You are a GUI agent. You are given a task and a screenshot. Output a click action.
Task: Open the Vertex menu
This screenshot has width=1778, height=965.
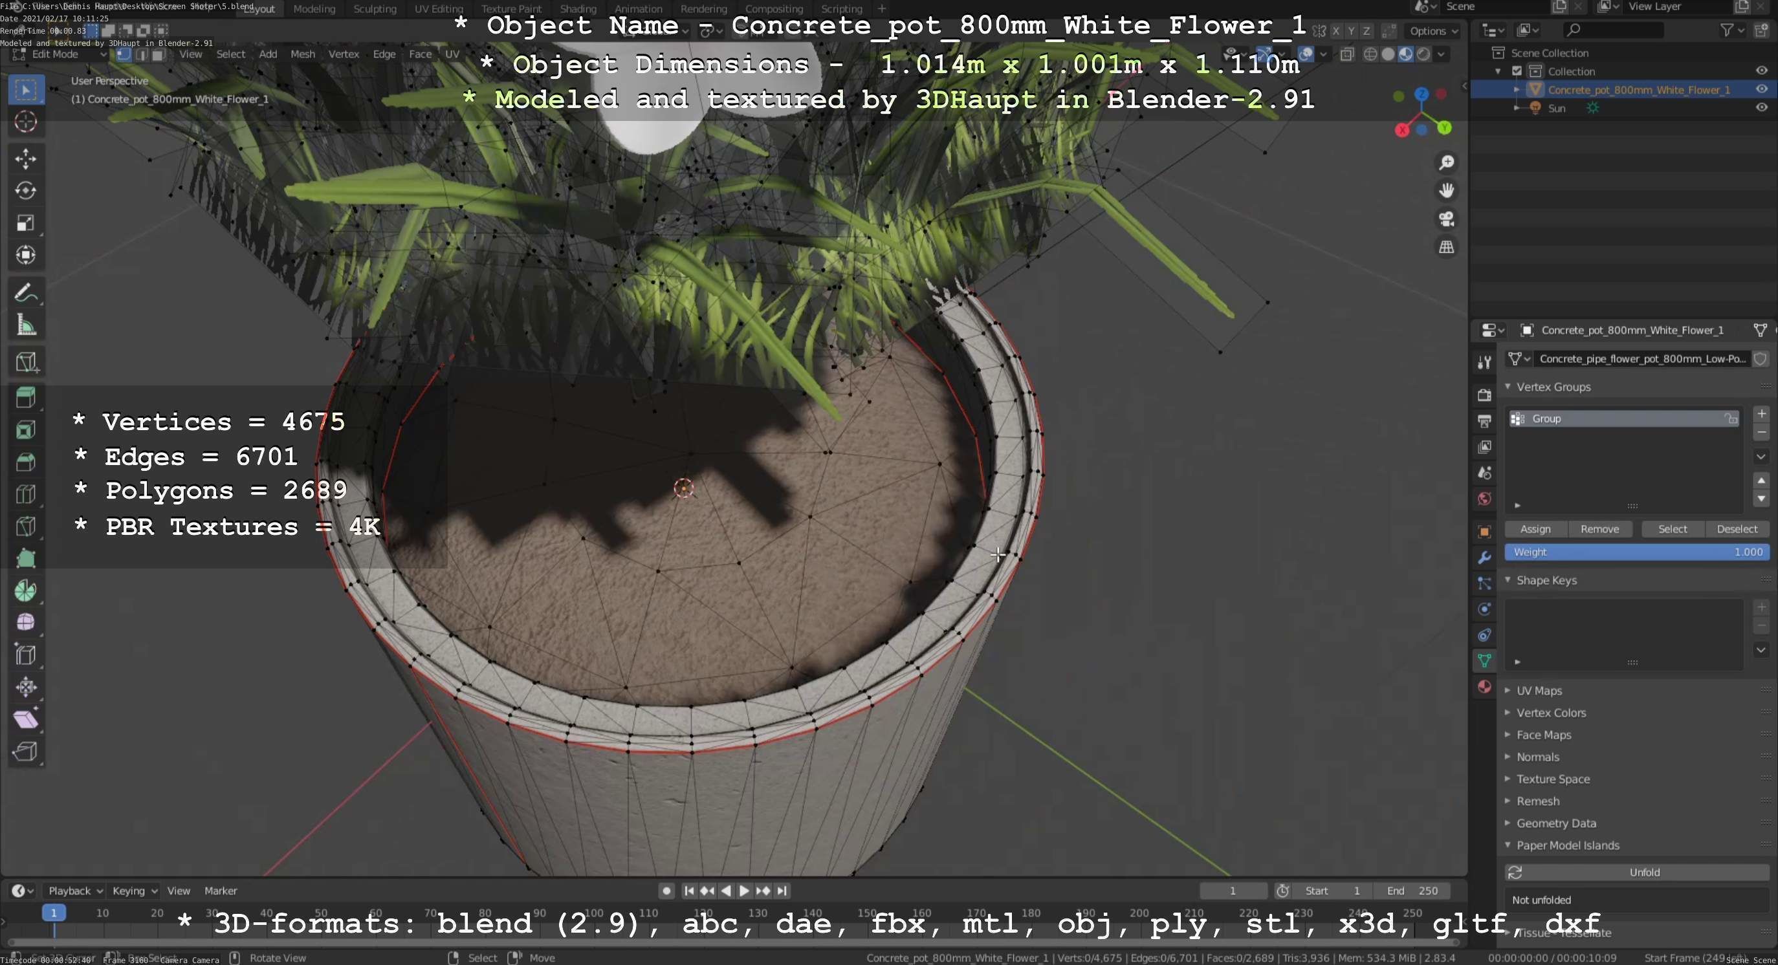[x=343, y=54]
